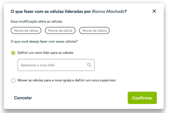Viewport: 169px width, 113px height.
Task: Click the Cancelar button
Action: pyautogui.click(x=23, y=98)
